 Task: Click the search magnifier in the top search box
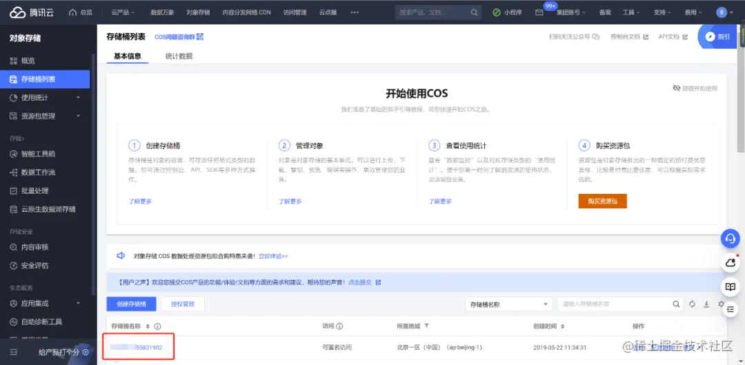[474, 13]
